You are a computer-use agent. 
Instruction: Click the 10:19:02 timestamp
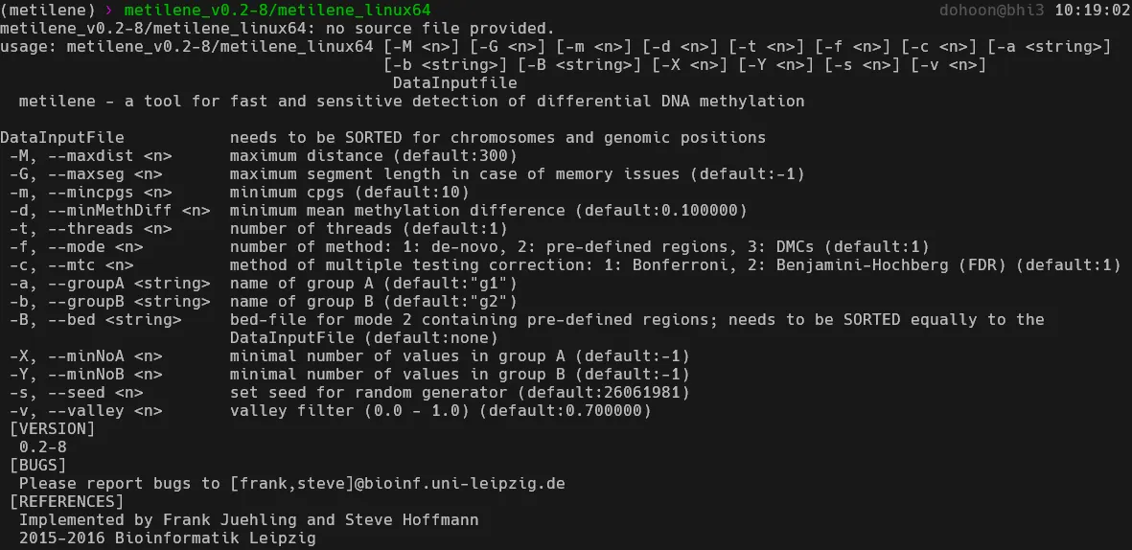[x=1092, y=10]
